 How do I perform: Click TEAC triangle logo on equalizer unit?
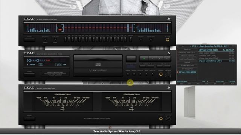(169, 19)
